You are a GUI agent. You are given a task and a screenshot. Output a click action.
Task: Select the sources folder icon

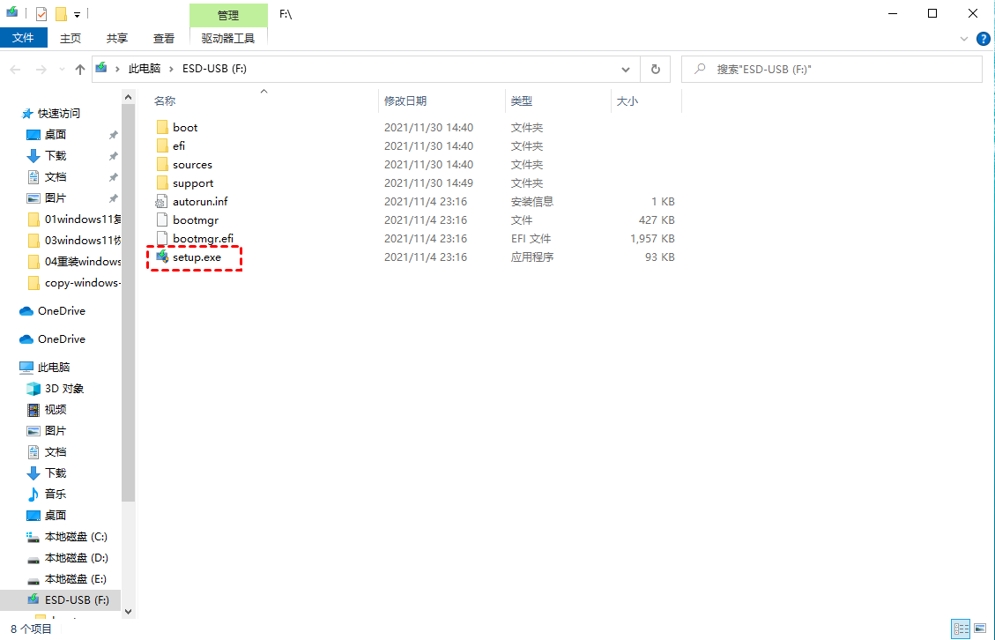coord(161,165)
